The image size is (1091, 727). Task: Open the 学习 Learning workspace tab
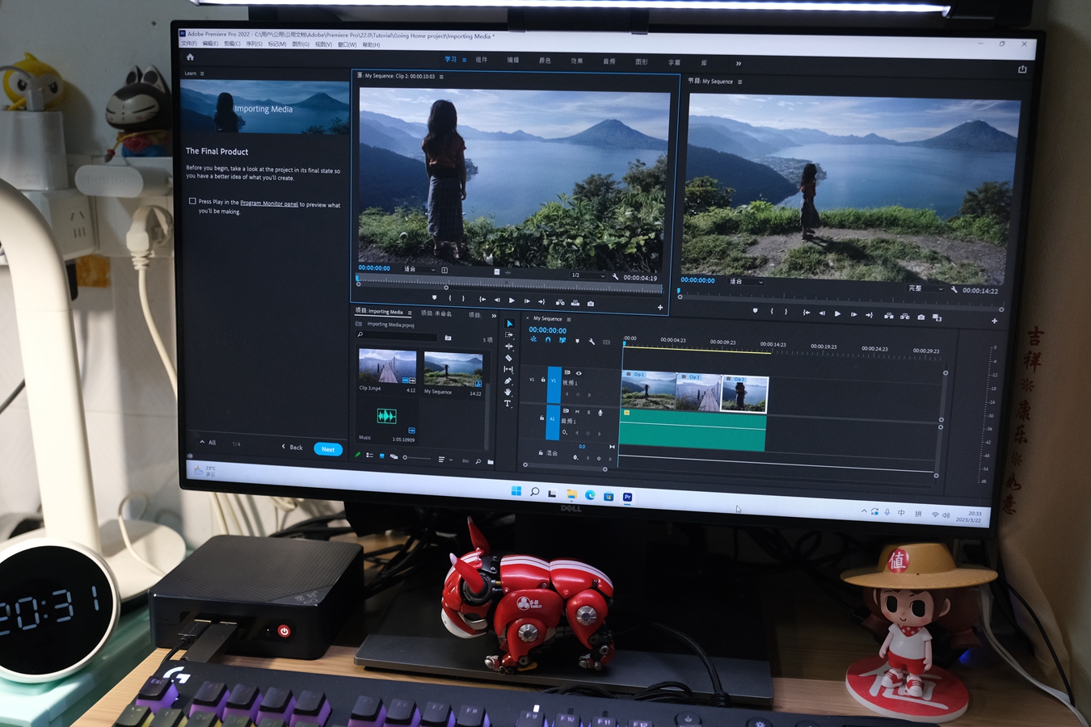[450, 59]
